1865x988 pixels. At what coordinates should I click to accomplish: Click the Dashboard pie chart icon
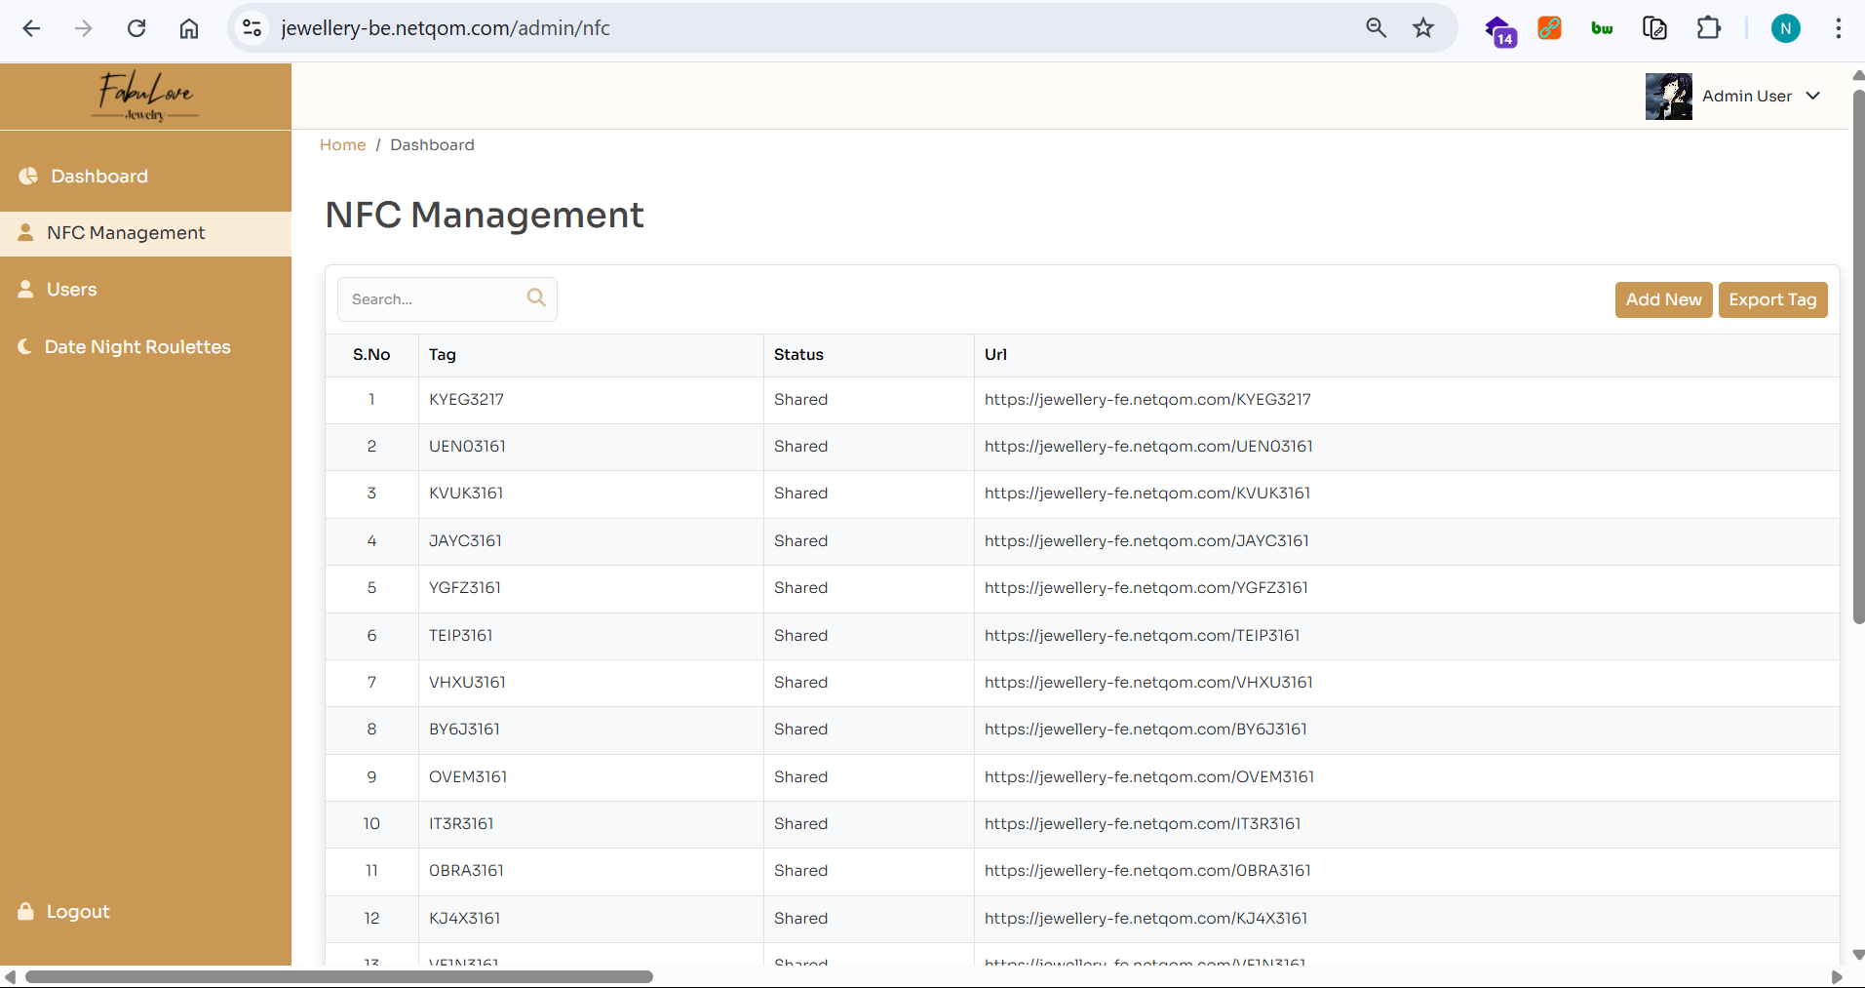(28, 176)
